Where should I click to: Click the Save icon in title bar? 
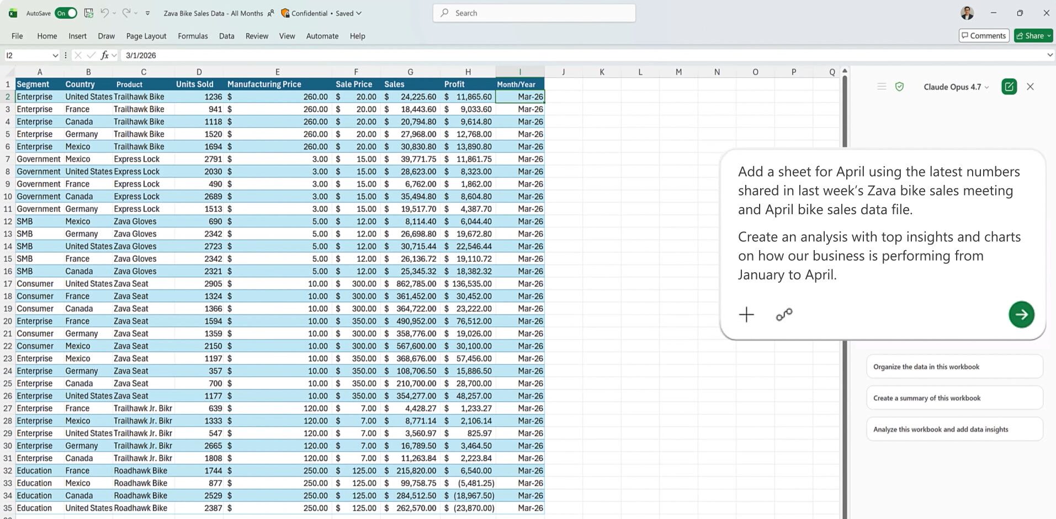pos(88,13)
